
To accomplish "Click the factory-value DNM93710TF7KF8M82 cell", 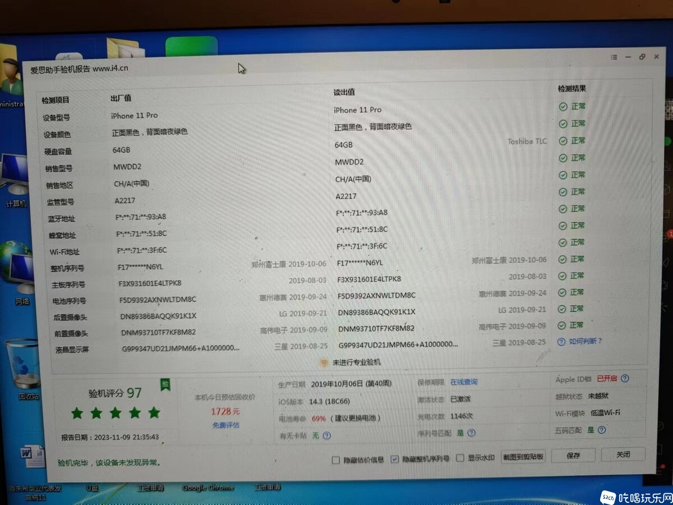I will 159,332.
